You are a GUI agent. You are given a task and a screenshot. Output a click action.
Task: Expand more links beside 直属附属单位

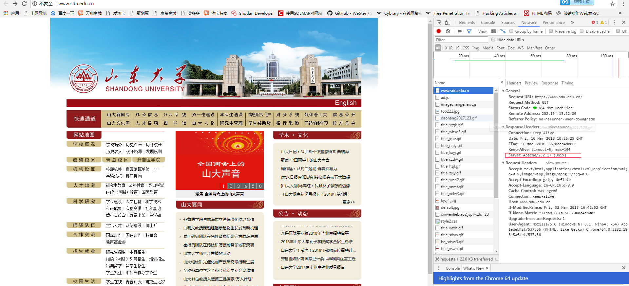pyautogui.click(x=156, y=169)
